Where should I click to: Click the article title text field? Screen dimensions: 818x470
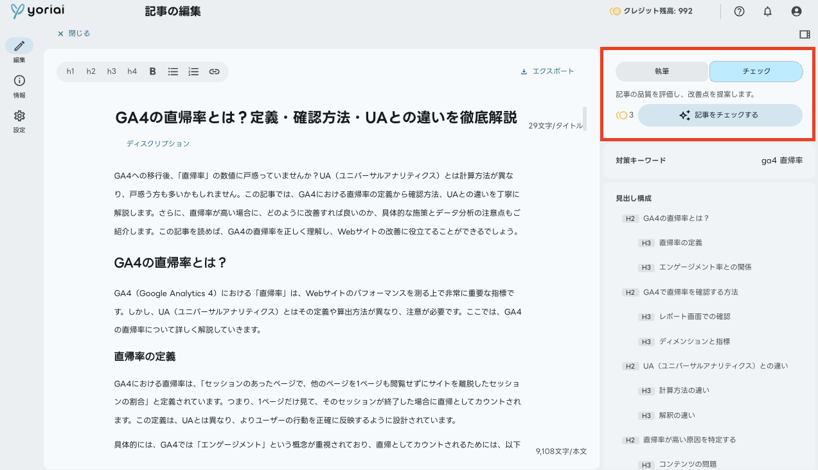click(x=316, y=118)
